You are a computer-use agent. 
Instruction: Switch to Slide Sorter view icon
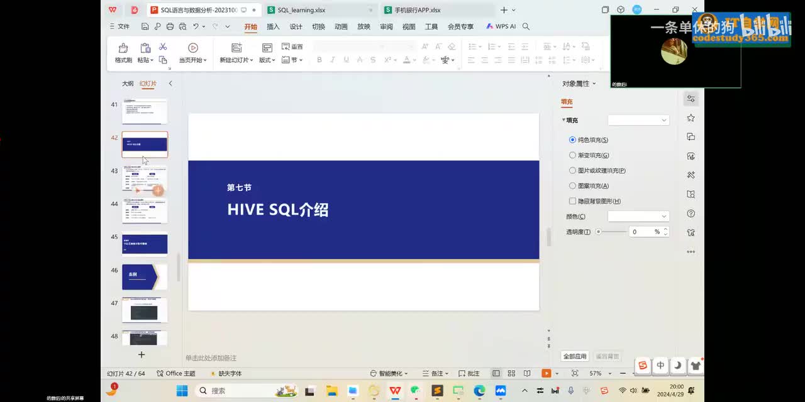tap(511, 373)
